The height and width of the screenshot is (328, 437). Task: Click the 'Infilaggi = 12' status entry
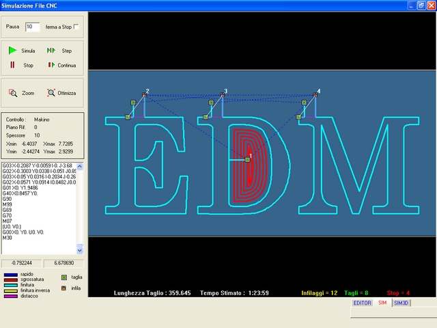(x=320, y=293)
